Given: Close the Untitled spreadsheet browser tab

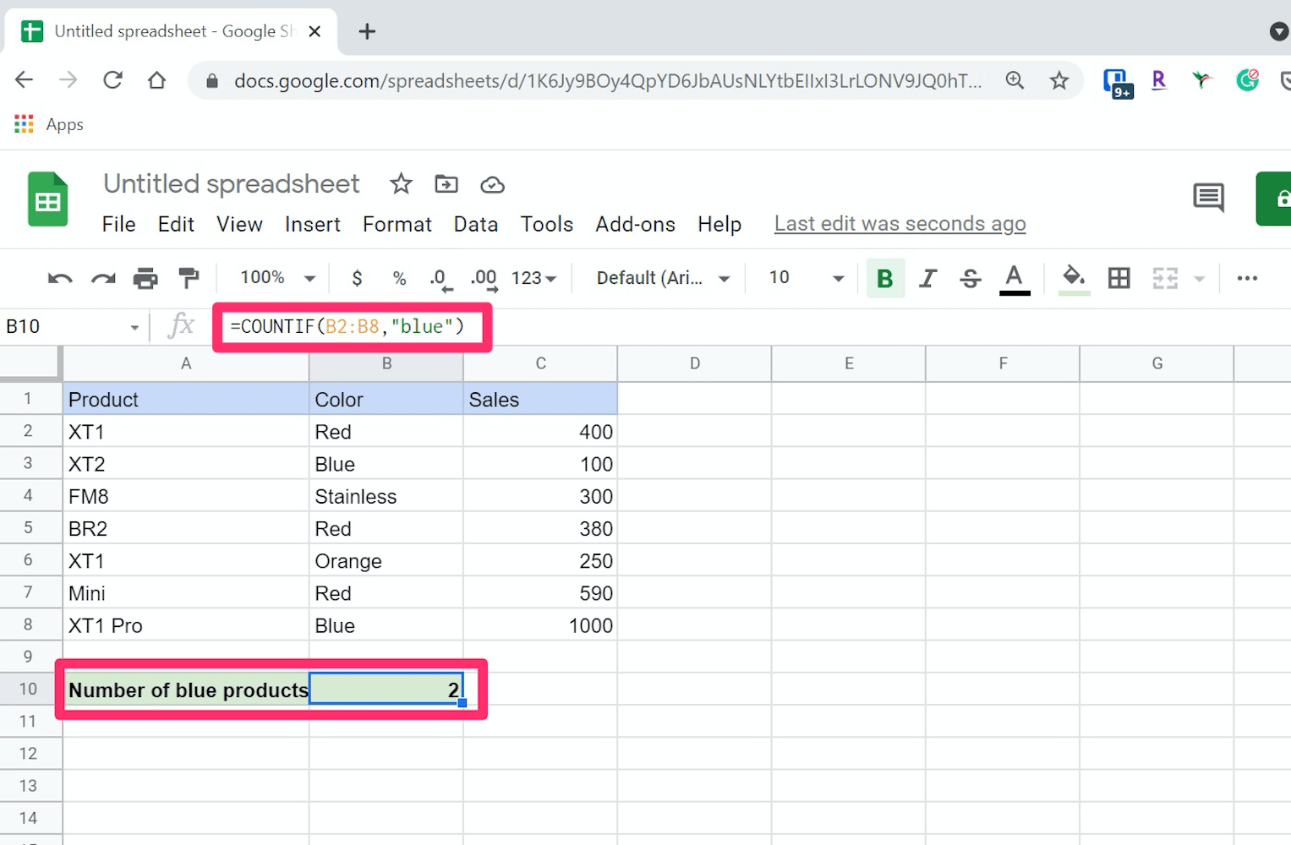Looking at the screenshot, I should tap(315, 32).
